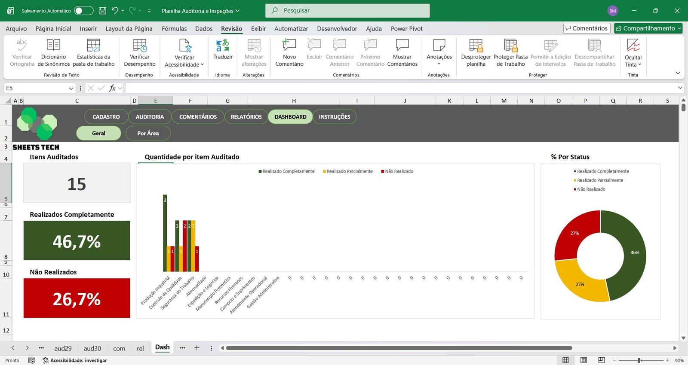Click the Excluir comment icon

[x=314, y=45]
